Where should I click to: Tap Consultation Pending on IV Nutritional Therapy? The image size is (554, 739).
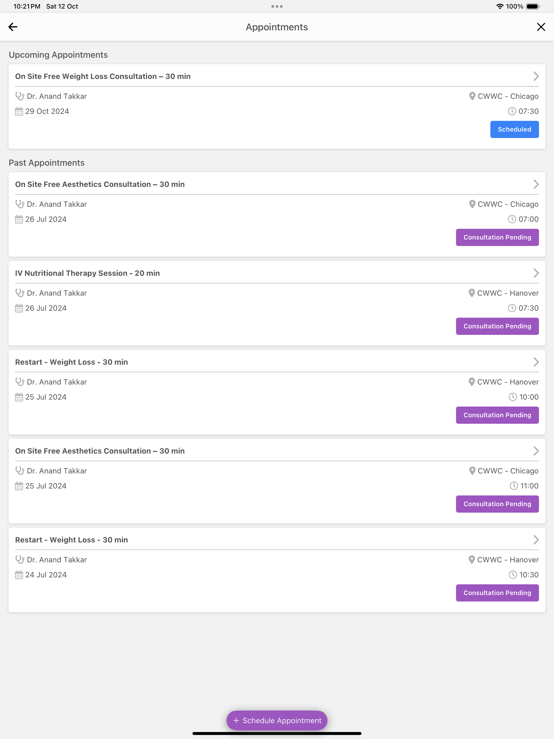pos(497,326)
